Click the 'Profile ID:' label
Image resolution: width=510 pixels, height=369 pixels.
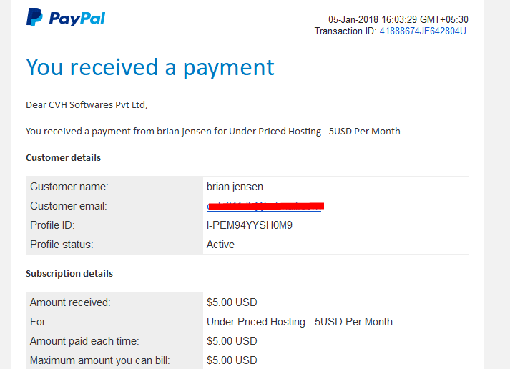[x=52, y=225]
